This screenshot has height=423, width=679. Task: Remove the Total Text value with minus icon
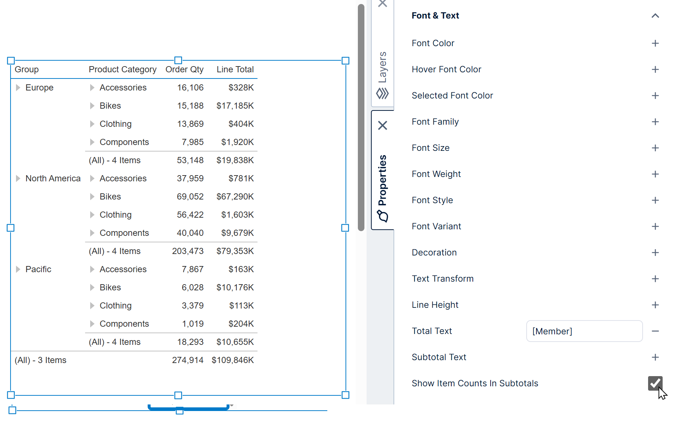(x=655, y=331)
